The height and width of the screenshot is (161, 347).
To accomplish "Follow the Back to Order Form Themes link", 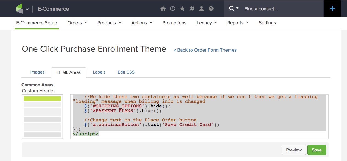I will (x=205, y=50).
